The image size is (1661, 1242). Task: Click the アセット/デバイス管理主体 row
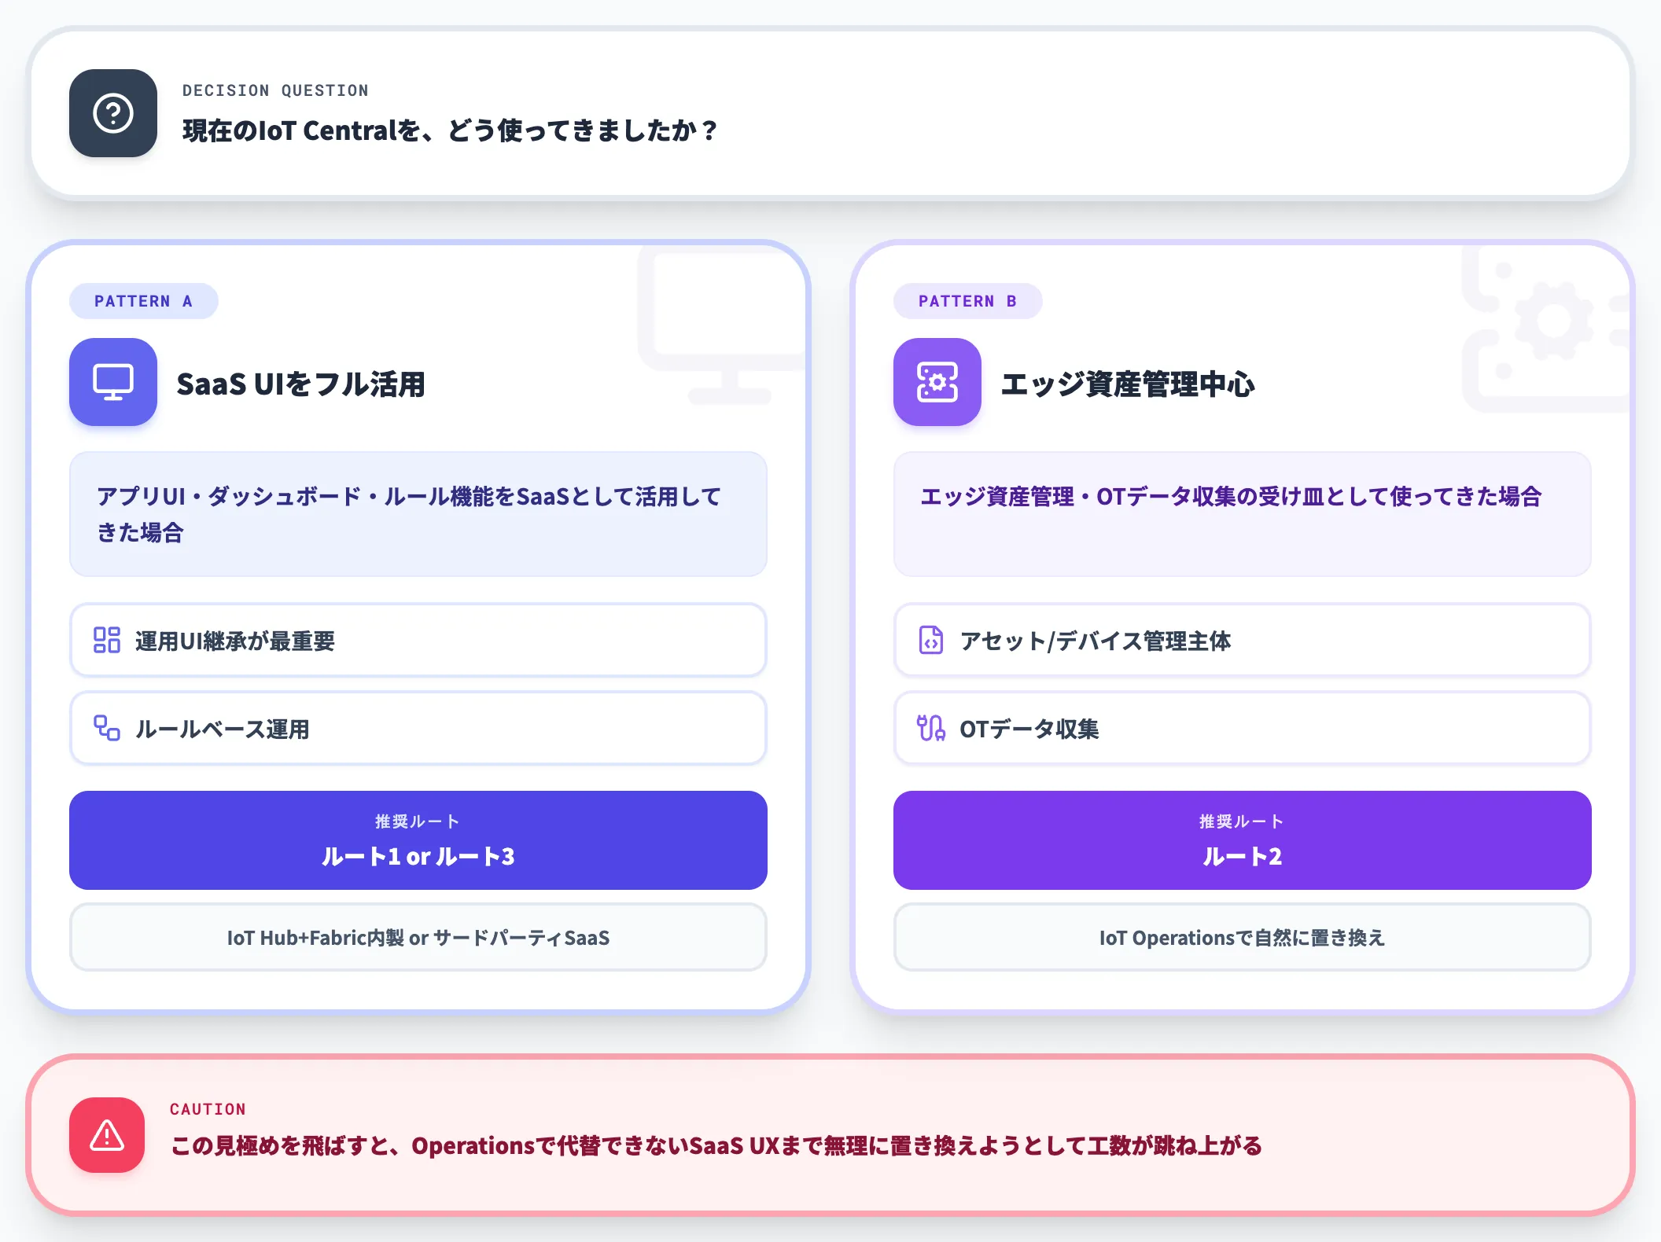click(x=1243, y=640)
